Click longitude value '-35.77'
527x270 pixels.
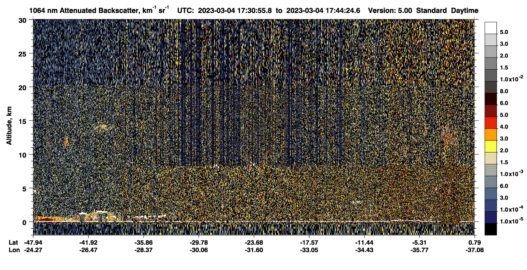point(419,250)
